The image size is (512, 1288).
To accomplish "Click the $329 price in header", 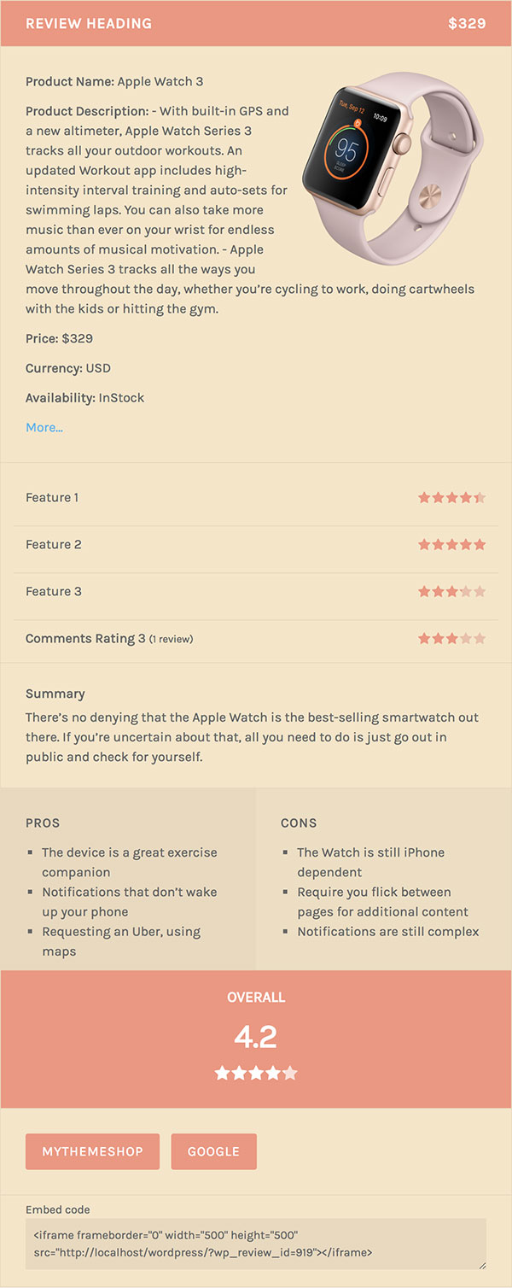I will 467,23.
